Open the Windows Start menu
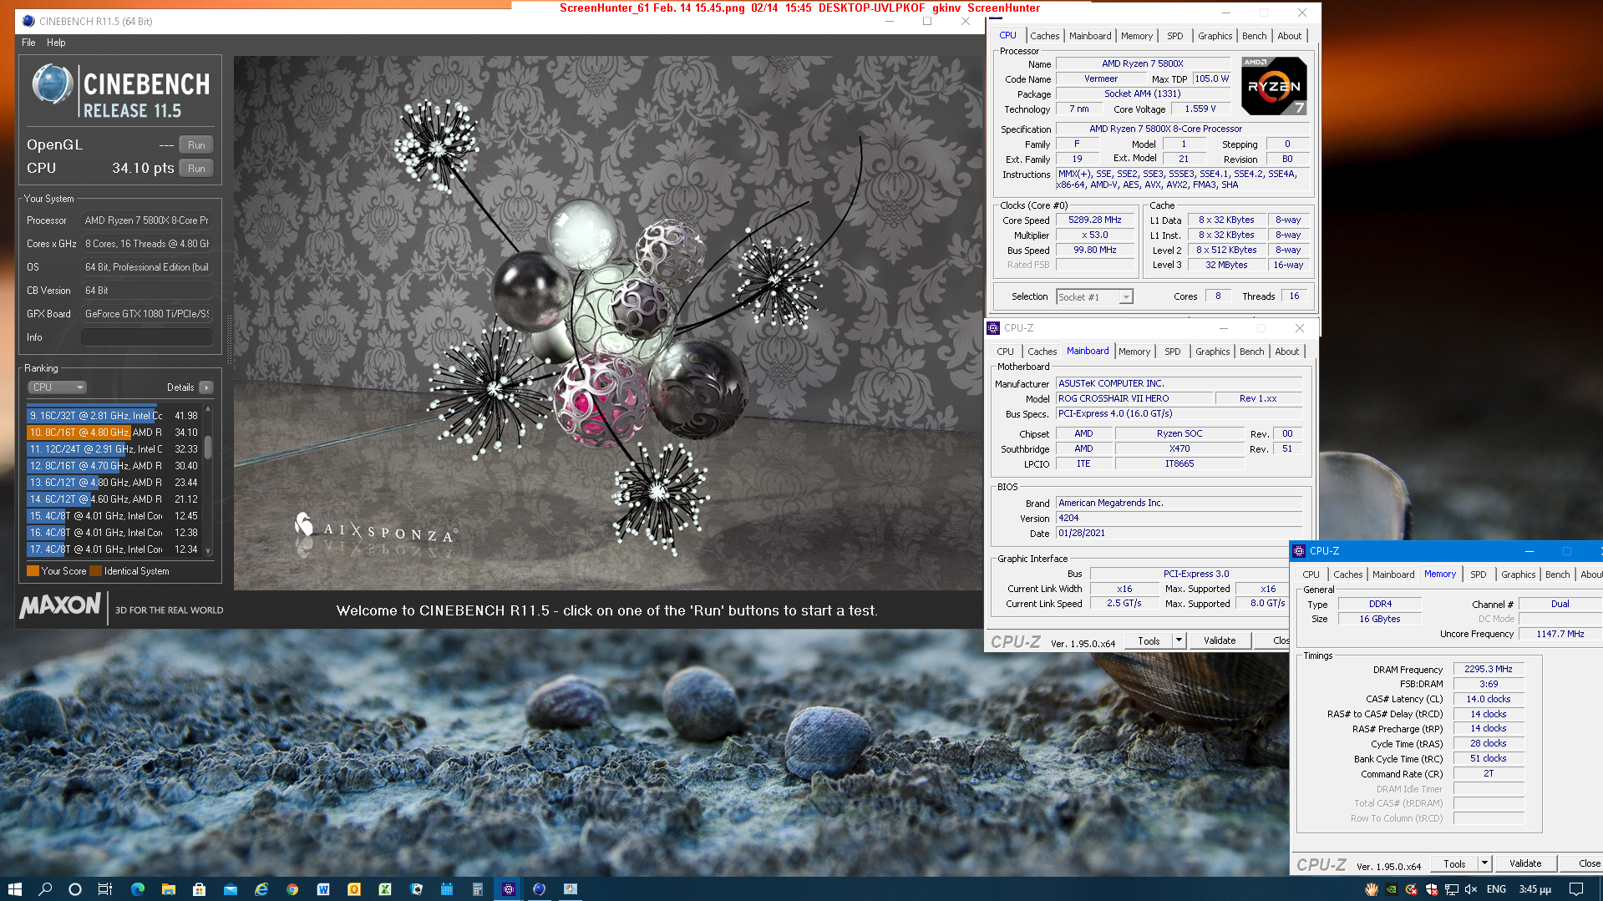The width and height of the screenshot is (1603, 901). (14, 888)
